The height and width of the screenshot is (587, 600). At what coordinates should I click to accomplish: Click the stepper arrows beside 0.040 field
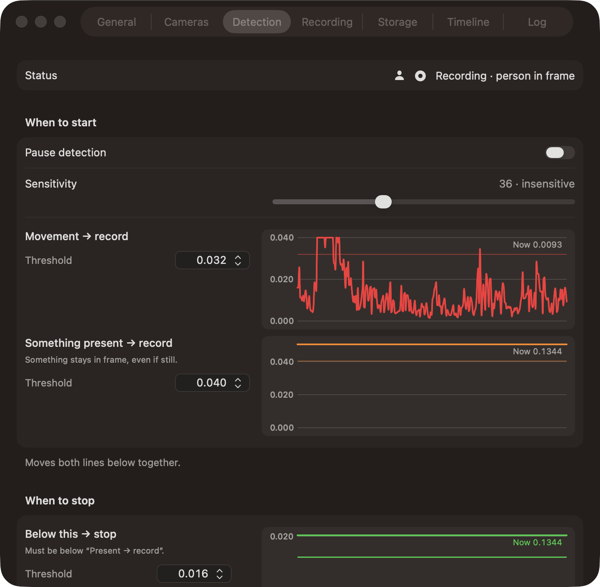[238, 383]
